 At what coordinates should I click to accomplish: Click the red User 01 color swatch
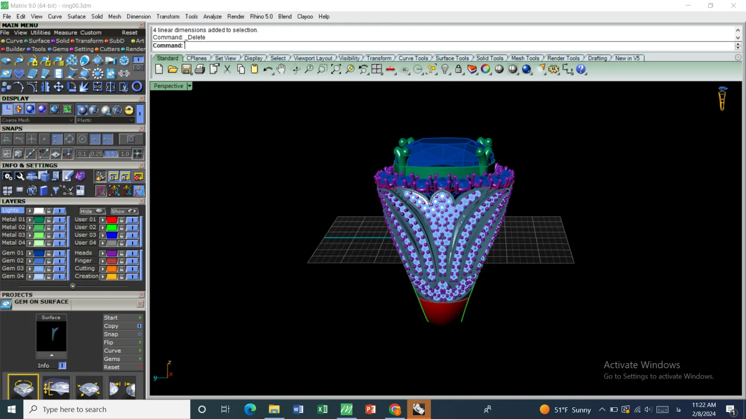point(112,220)
